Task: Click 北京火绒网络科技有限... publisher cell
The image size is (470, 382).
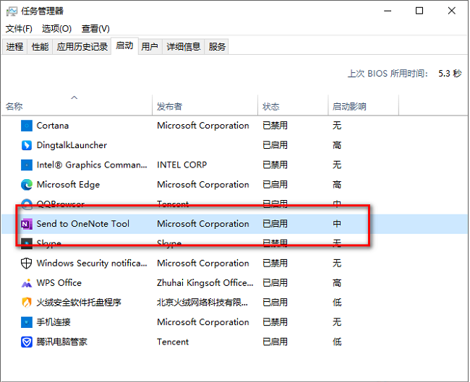Action: click(x=202, y=303)
